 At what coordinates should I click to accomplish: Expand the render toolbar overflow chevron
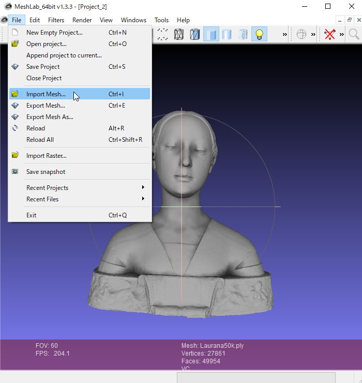[x=284, y=35]
